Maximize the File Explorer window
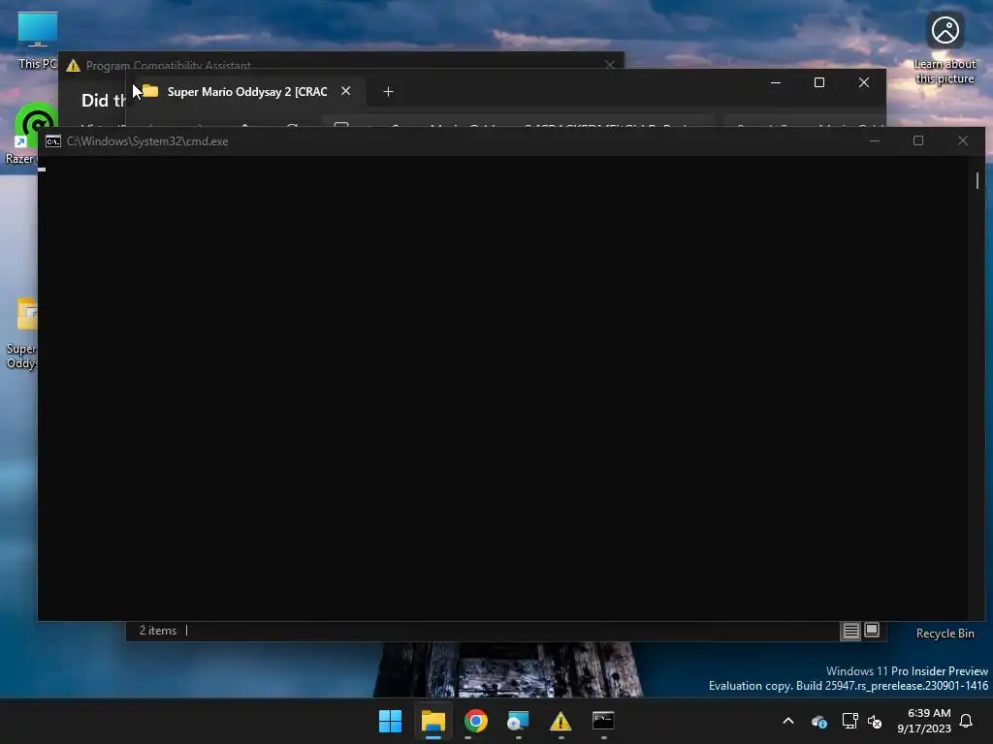 819,82
